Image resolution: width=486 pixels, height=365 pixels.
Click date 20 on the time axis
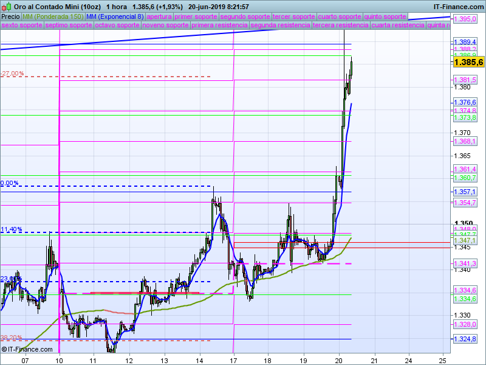click(x=339, y=361)
